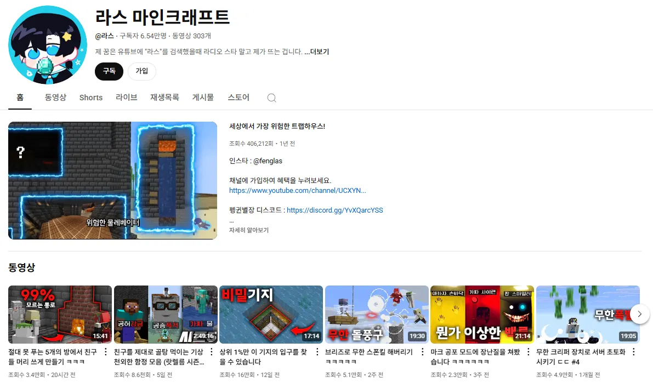Show next videos with the right arrow
Viewport: 653px width, 388px height.
(x=640, y=314)
